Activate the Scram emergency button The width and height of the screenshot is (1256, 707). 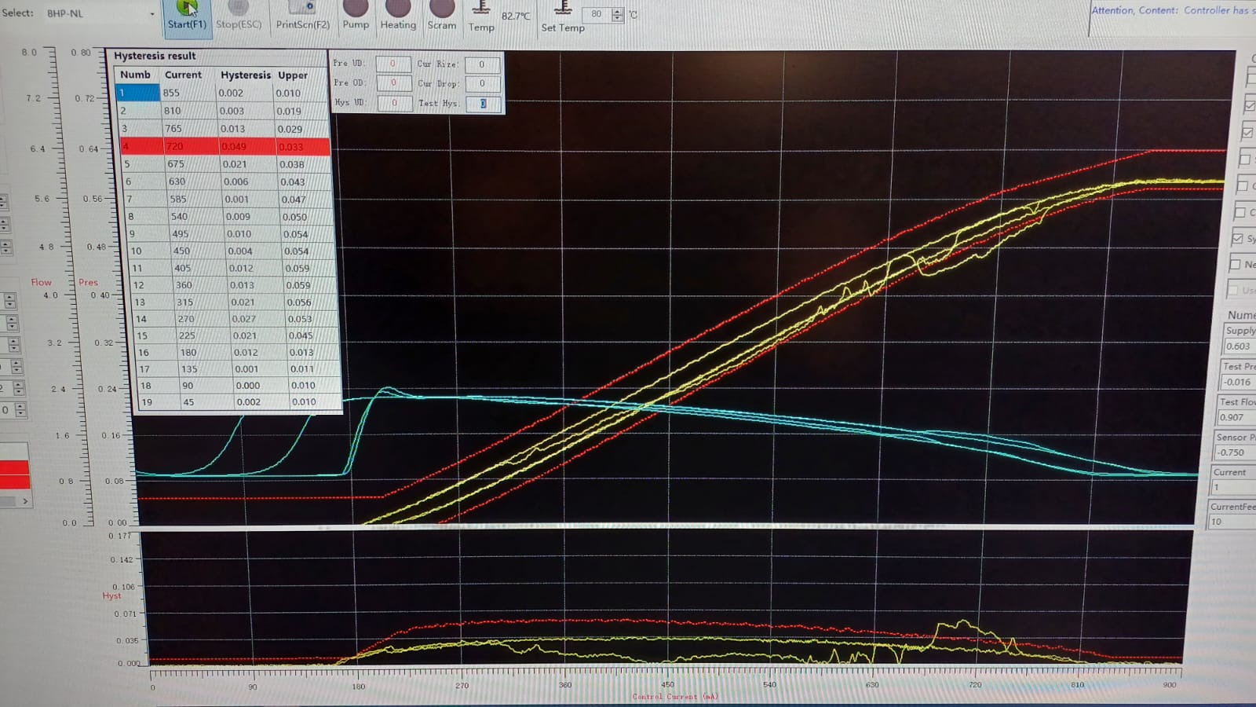coord(441,16)
